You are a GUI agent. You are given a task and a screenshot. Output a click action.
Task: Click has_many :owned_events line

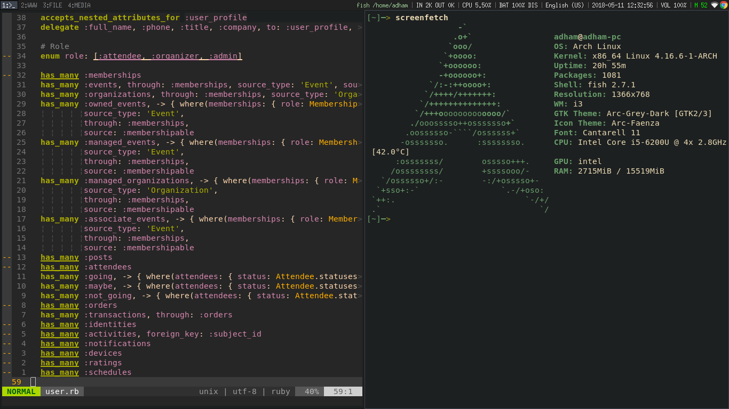point(201,104)
